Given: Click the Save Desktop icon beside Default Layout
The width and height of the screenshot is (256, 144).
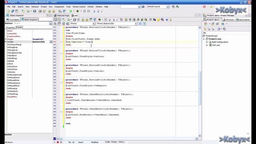Looking at the screenshot, I should click(x=173, y=6).
